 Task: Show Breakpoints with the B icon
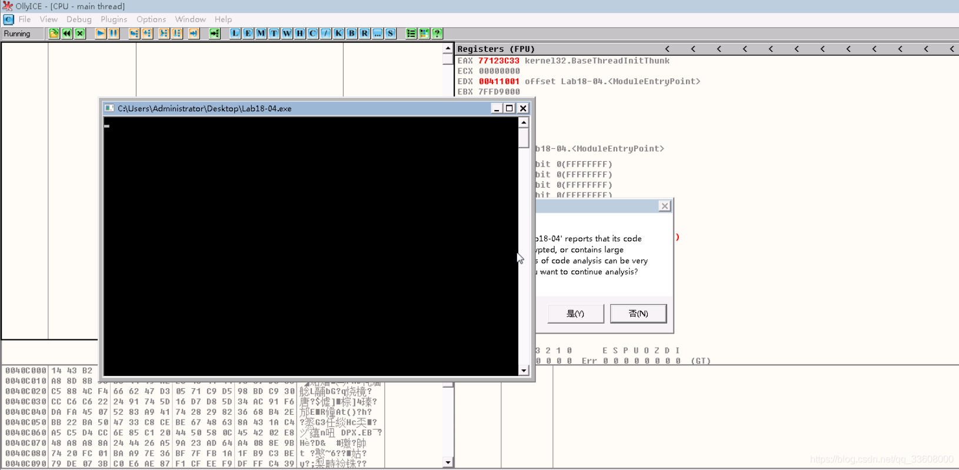(352, 34)
